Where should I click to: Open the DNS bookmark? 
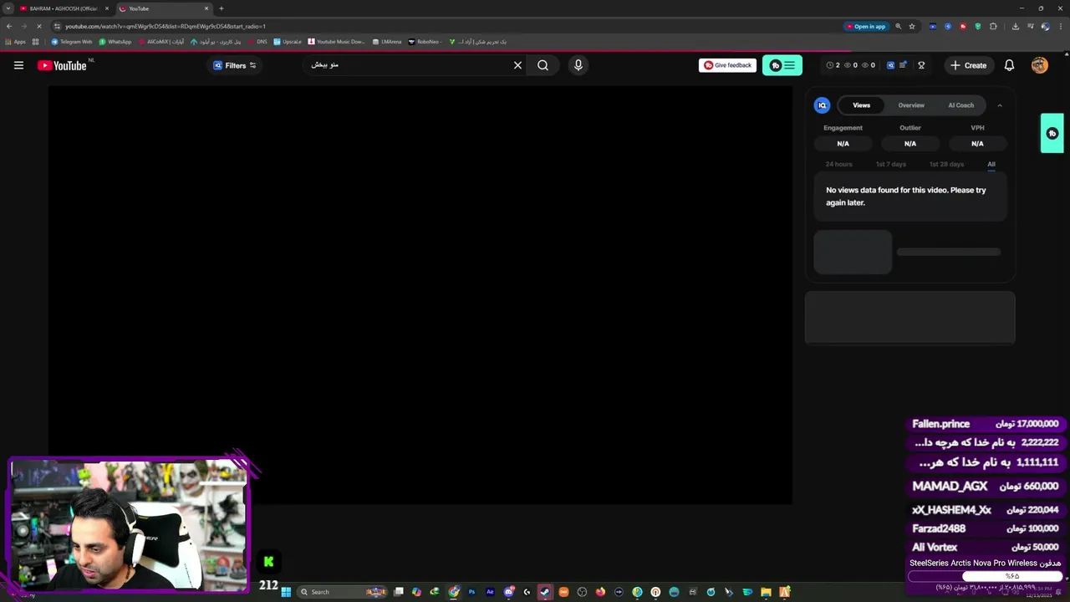257,42
